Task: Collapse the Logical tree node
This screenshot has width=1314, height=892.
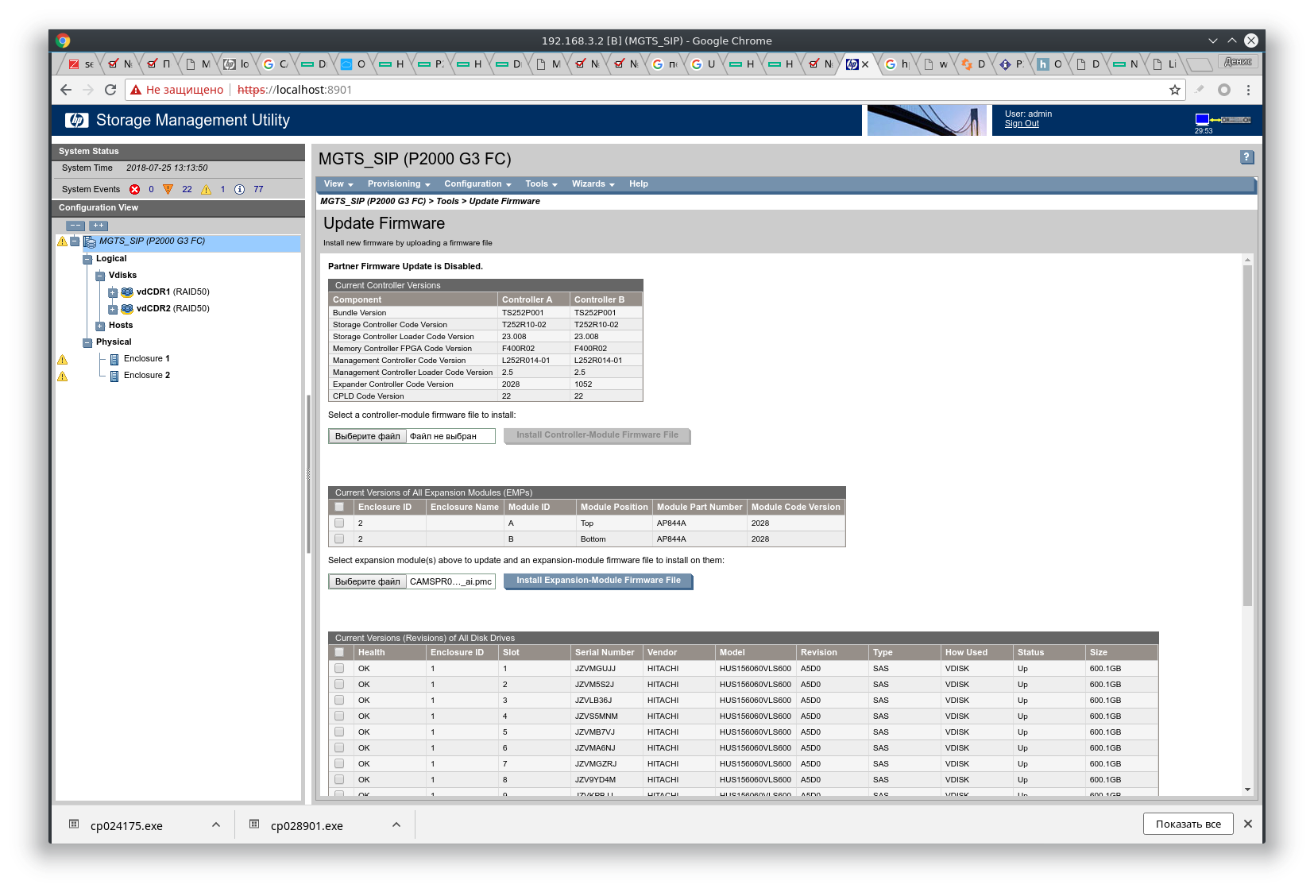Action: (87, 259)
